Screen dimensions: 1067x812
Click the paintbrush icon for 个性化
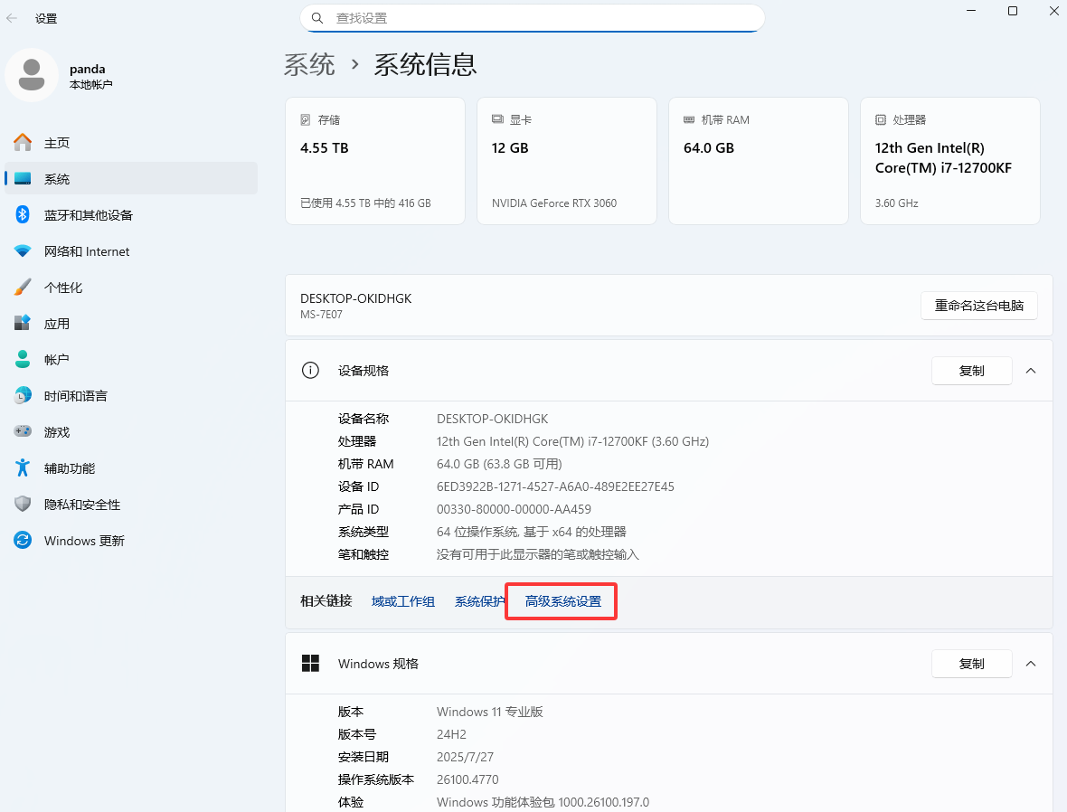click(23, 287)
